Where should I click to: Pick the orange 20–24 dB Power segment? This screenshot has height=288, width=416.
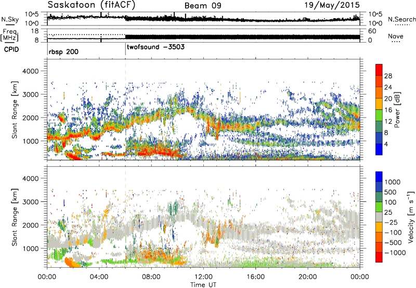pyautogui.click(x=379, y=93)
